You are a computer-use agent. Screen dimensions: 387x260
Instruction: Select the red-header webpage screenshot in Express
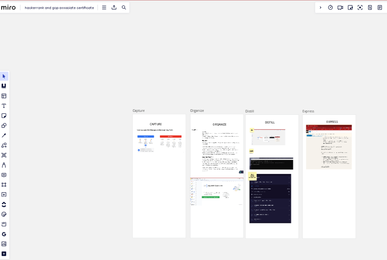(329, 147)
